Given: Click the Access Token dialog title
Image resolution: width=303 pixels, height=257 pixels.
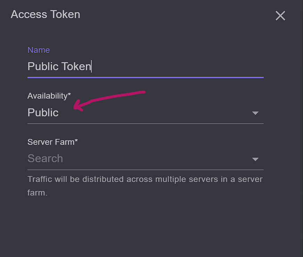Looking at the screenshot, I should click(x=46, y=15).
